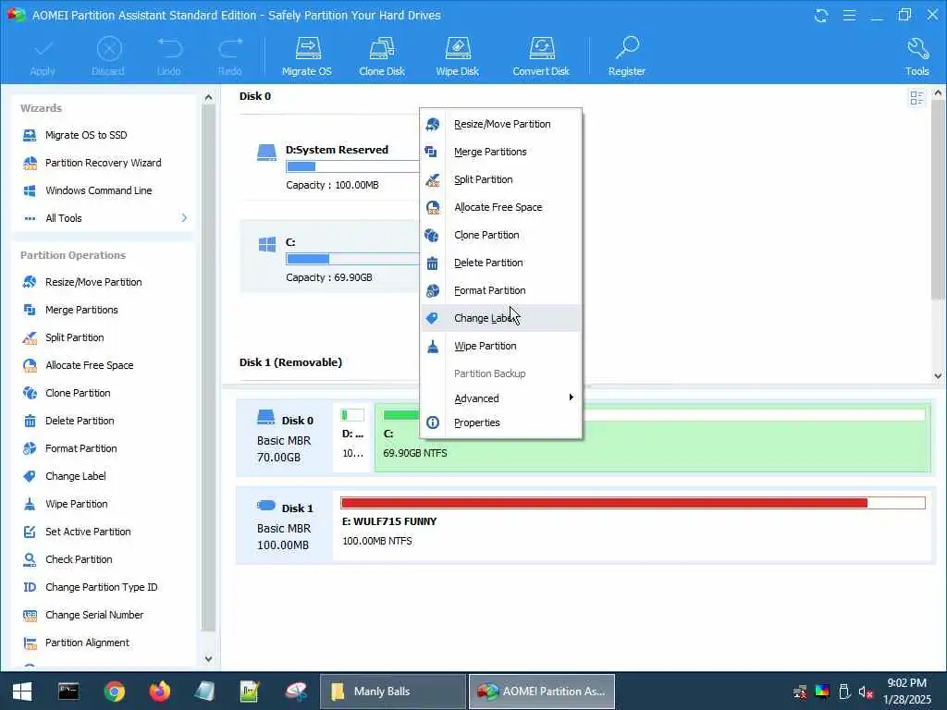Click the sidebar scrollbar up arrow
The image size is (947, 710).
point(208,97)
